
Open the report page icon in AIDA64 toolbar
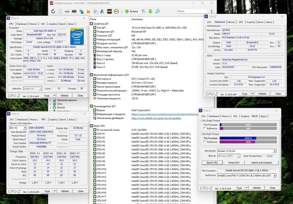click(60, 11)
